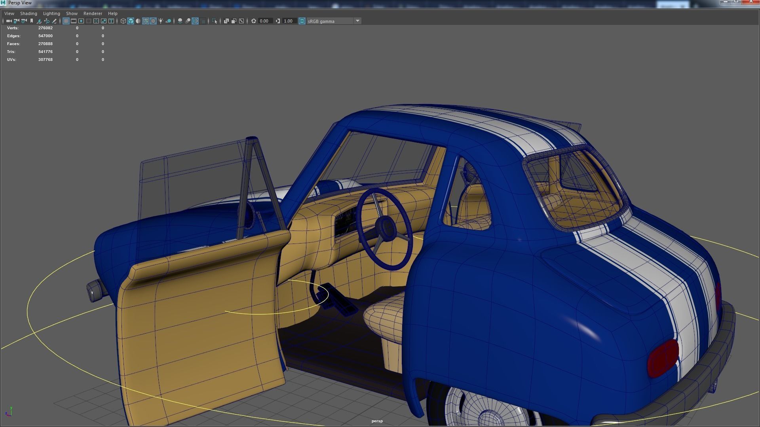Click the Bookmarks icon
This screenshot has height=427, width=760.
(32, 21)
